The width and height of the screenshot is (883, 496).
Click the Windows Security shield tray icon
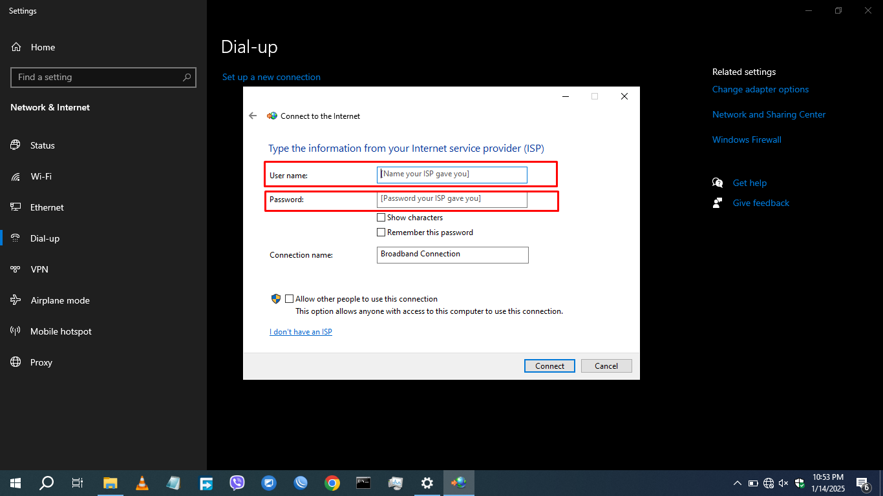click(800, 483)
